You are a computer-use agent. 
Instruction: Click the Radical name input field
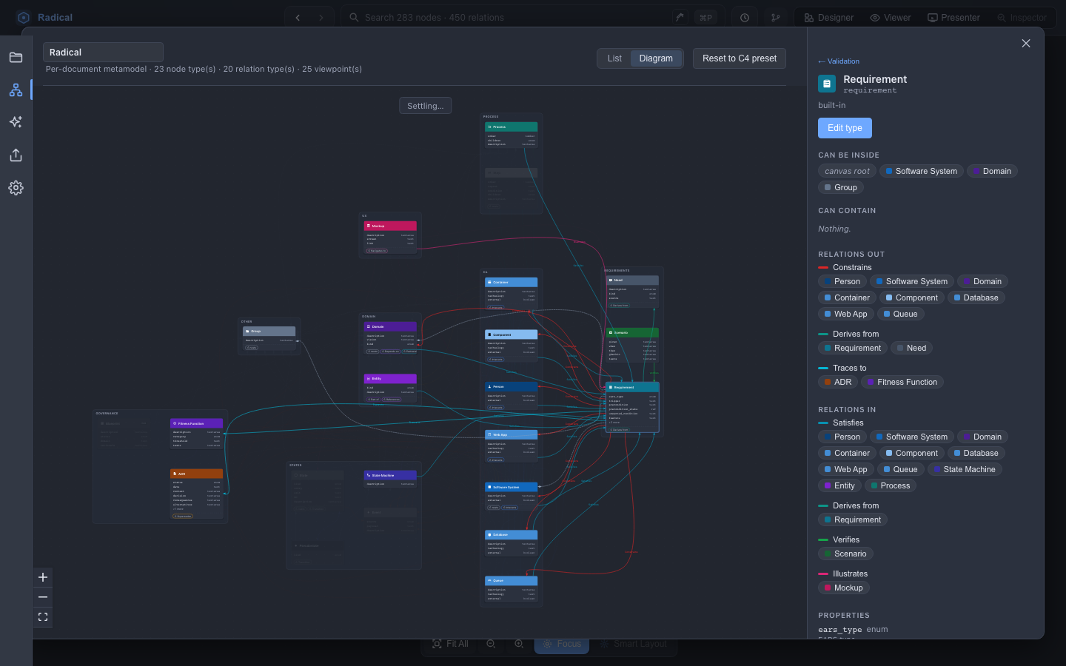pos(103,53)
